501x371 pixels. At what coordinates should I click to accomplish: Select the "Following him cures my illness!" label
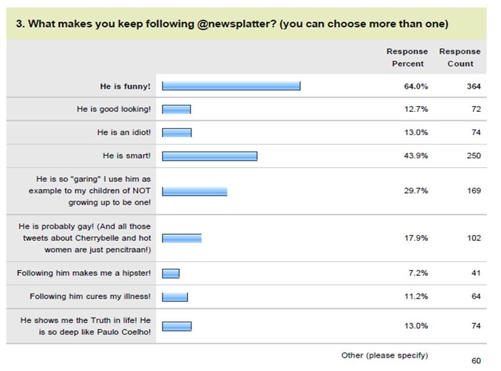tap(90, 296)
